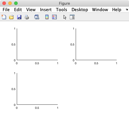
Task: Select the top-right axes plot area
Action: pos(96,44)
